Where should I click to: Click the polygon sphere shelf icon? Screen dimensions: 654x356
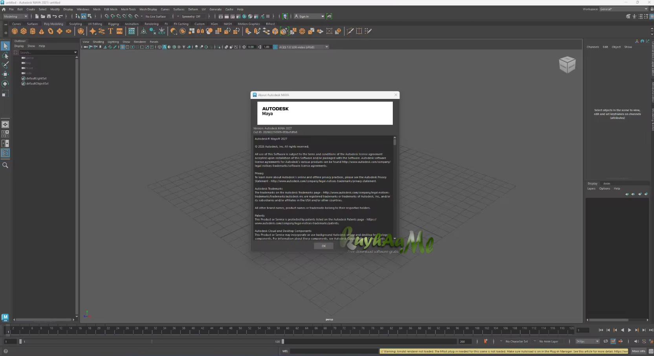coord(15,31)
